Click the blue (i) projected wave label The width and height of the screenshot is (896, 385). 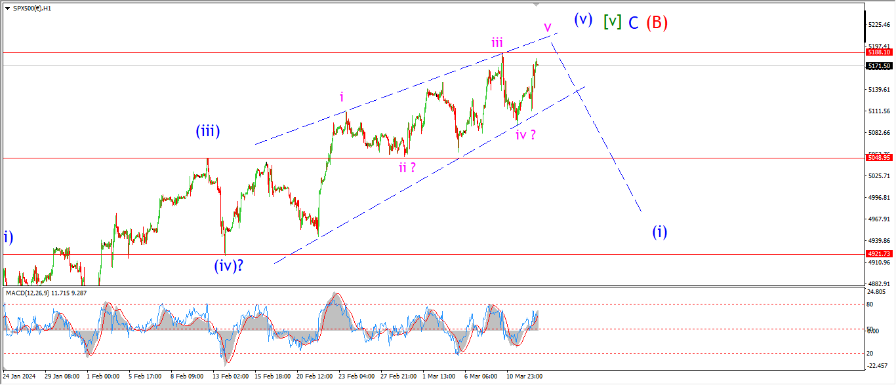659,231
